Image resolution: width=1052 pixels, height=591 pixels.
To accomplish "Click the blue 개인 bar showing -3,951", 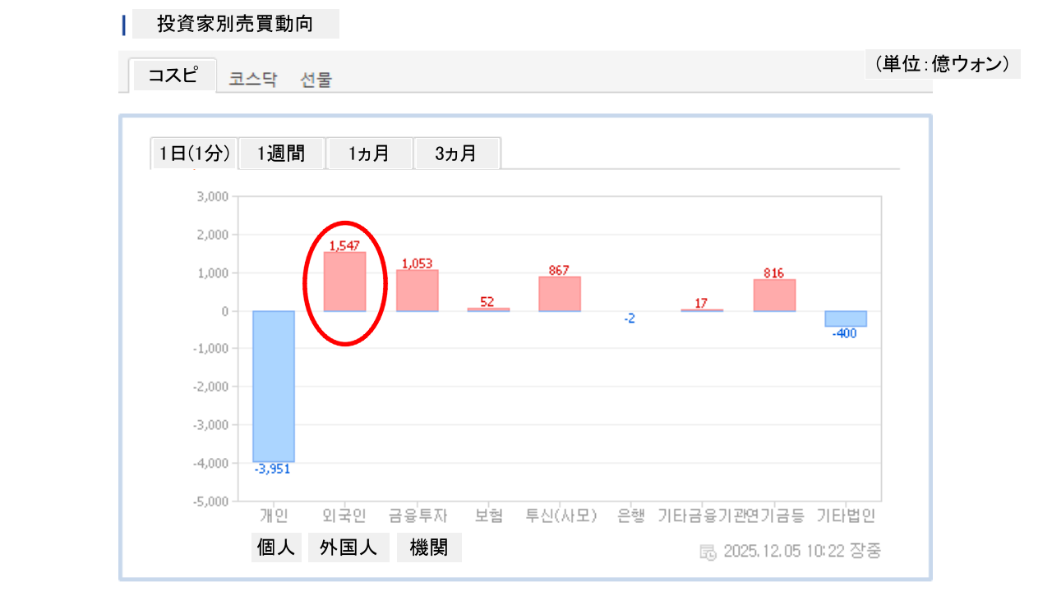I will (x=274, y=386).
